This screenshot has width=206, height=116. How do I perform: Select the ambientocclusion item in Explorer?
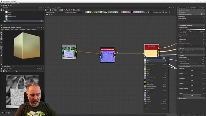12,16
